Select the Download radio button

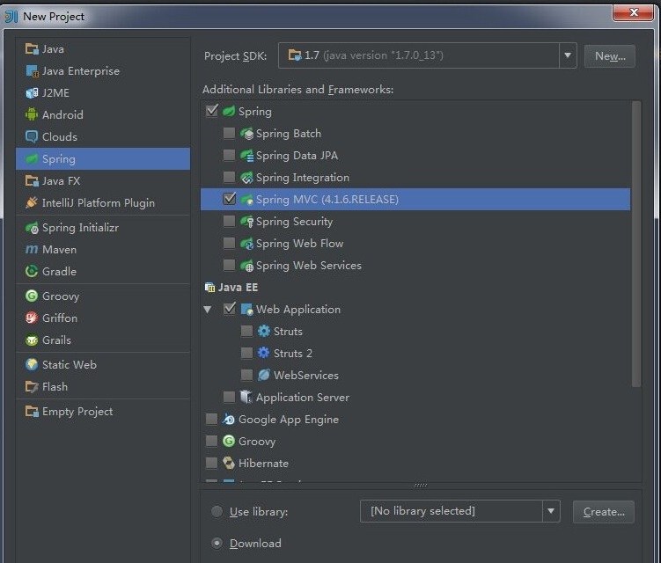217,543
